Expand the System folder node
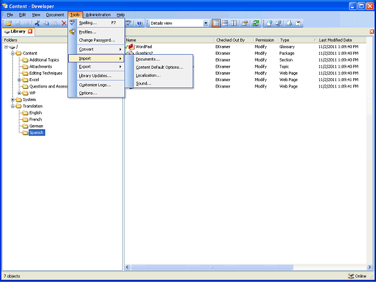Screen dimensions: 376x282 [x=13, y=100]
